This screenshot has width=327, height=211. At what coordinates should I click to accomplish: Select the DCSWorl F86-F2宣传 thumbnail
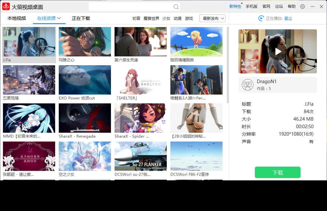[196, 156]
